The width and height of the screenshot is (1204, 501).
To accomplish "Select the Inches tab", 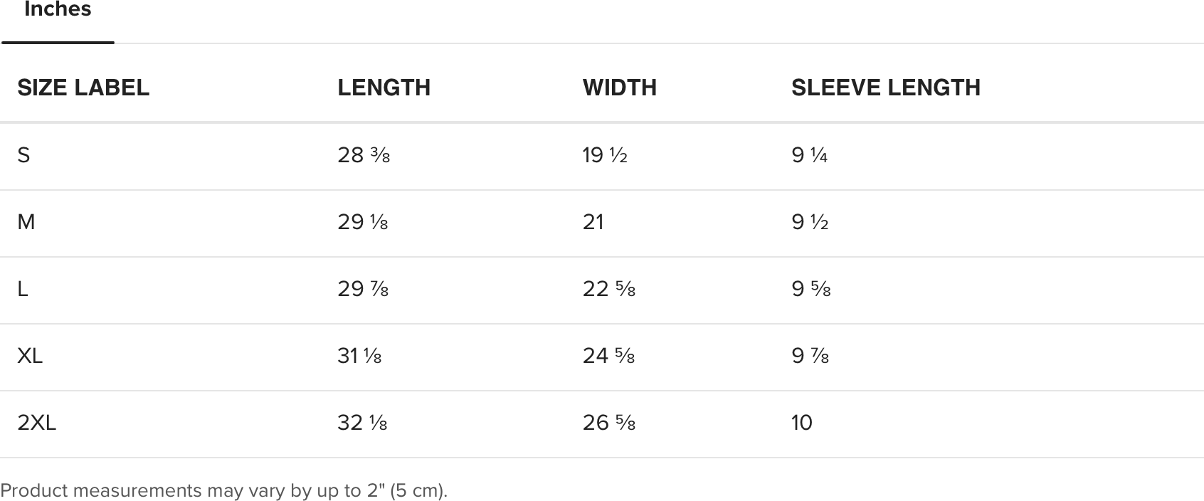I will (x=58, y=10).
